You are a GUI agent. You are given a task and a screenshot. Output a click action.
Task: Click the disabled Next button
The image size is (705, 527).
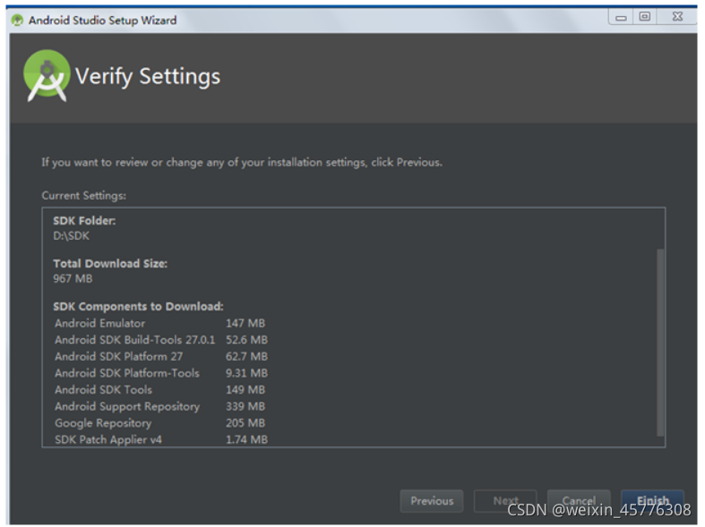pyautogui.click(x=505, y=500)
